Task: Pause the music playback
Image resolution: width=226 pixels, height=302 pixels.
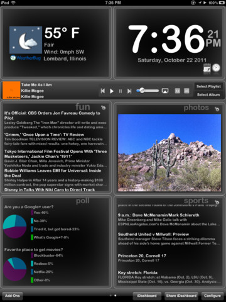Action: (121, 91)
